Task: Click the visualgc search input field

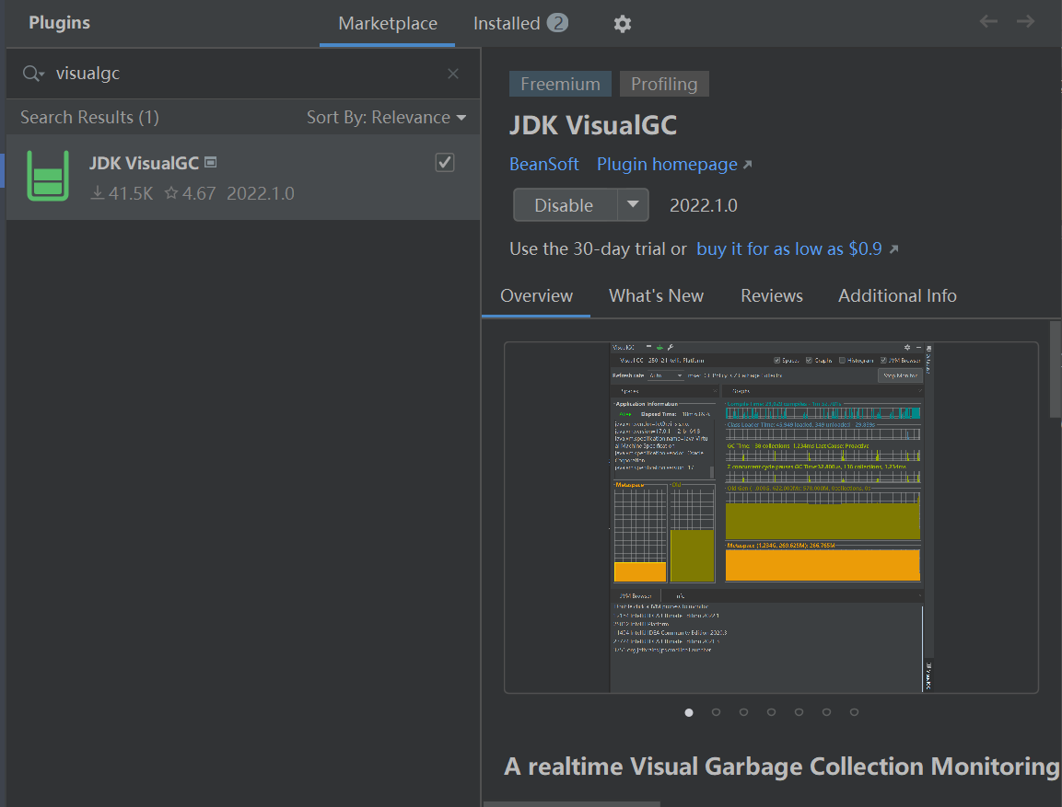Action: 244,73
